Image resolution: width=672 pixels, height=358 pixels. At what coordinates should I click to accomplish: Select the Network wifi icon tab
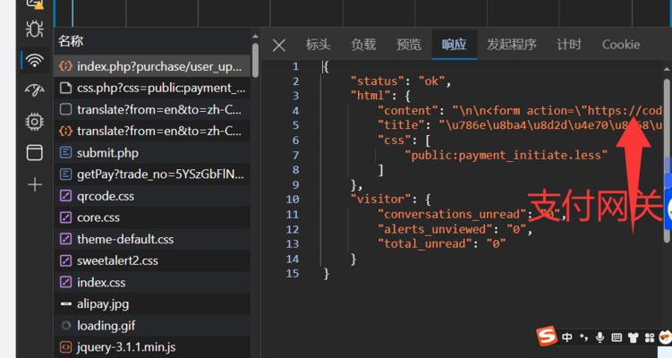pyautogui.click(x=34, y=60)
